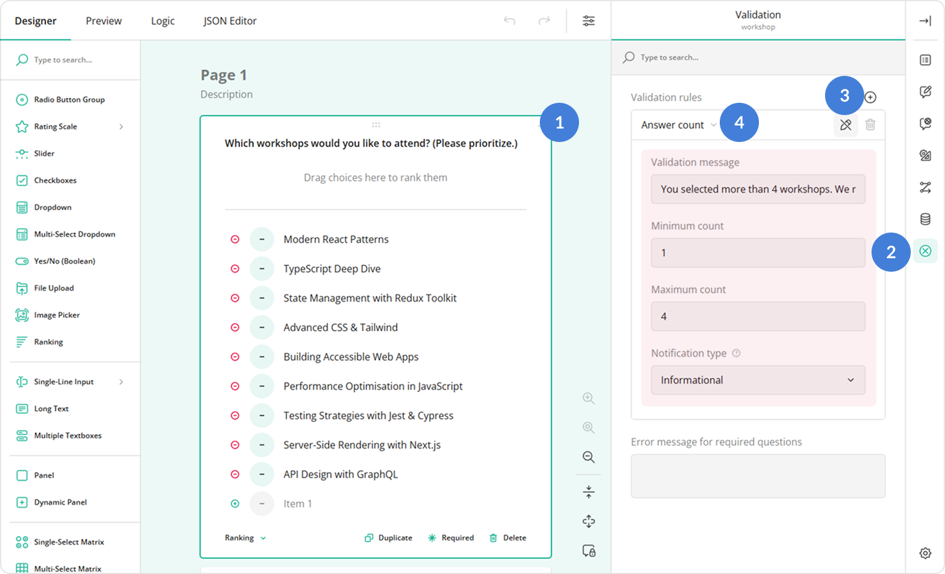Switch to the Preview tab
The width and height of the screenshot is (945, 574).
[x=103, y=20]
